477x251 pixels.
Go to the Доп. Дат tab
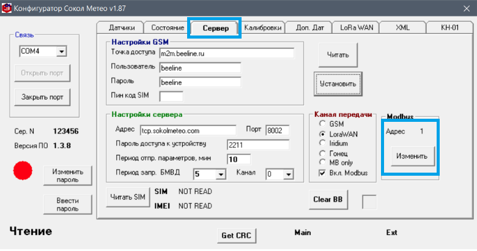[309, 28]
